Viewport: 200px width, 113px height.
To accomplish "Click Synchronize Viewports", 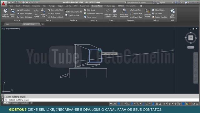I will (93, 13).
